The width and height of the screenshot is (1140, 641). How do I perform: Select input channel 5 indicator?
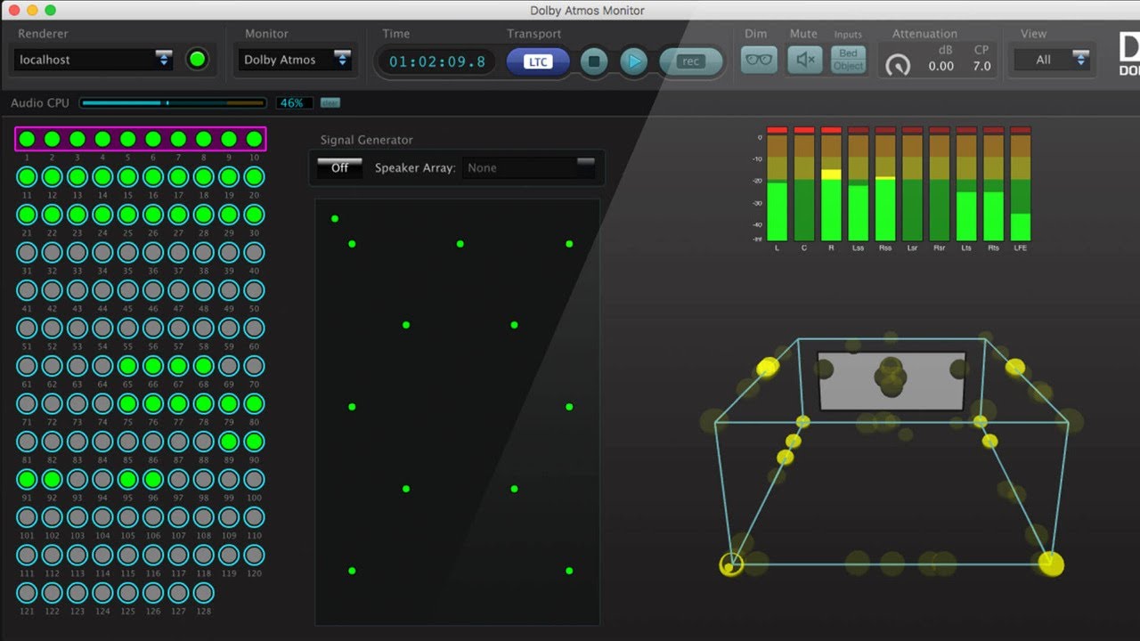point(127,139)
